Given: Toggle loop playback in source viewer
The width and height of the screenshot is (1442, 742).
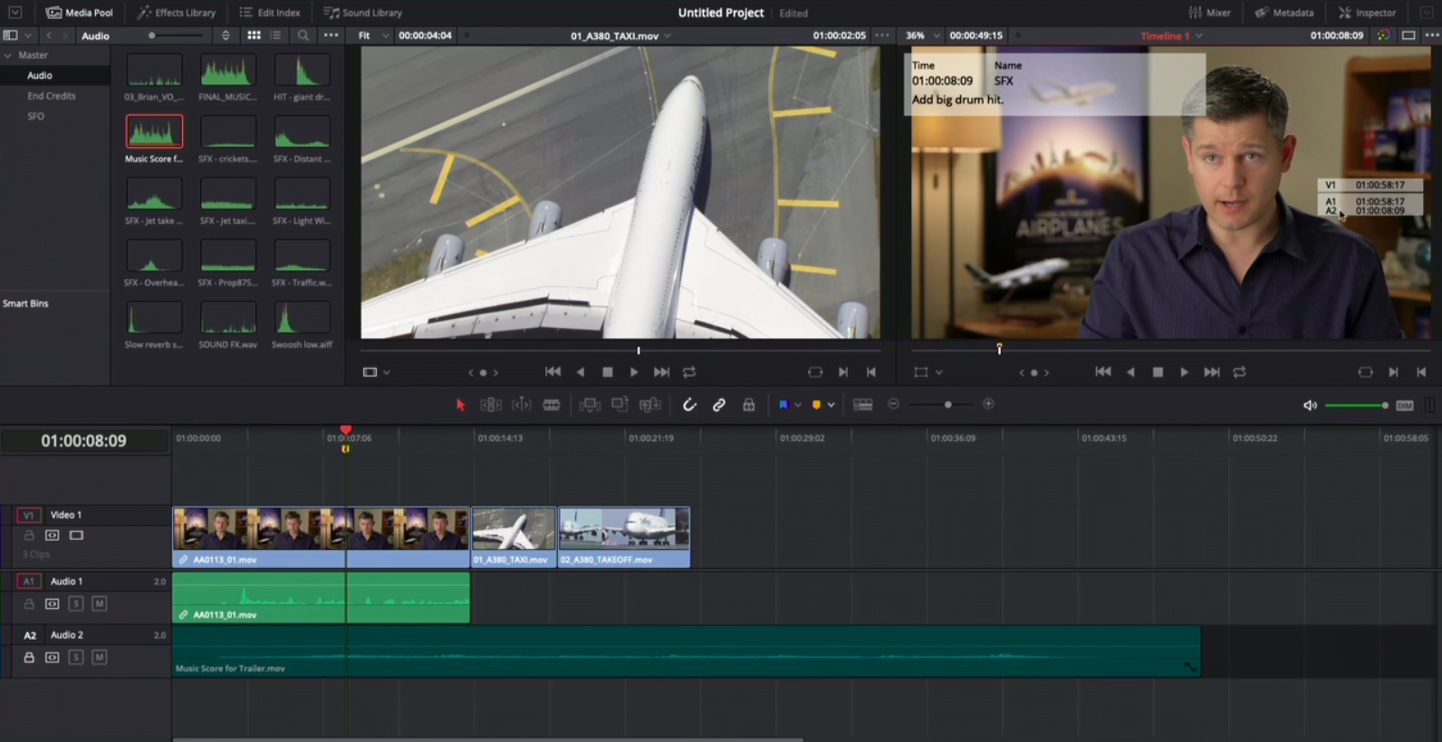Looking at the screenshot, I should (689, 371).
